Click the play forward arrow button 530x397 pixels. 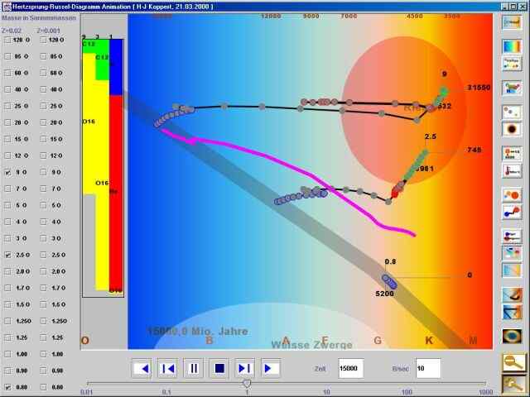point(270,368)
